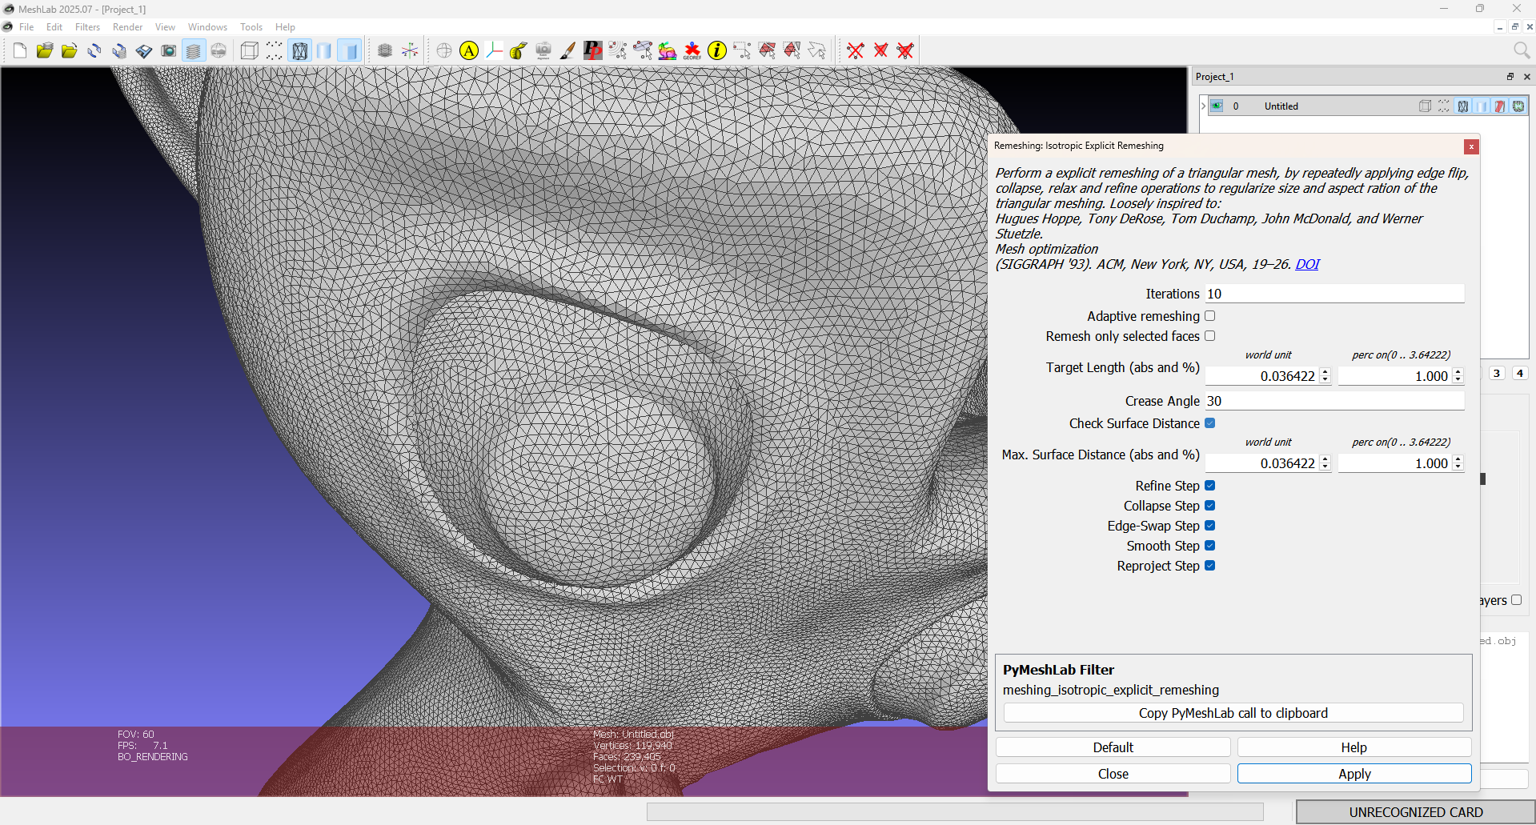The height and width of the screenshot is (825, 1536).
Task: Enable Remesh only selected faces
Action: point(1210,336)
